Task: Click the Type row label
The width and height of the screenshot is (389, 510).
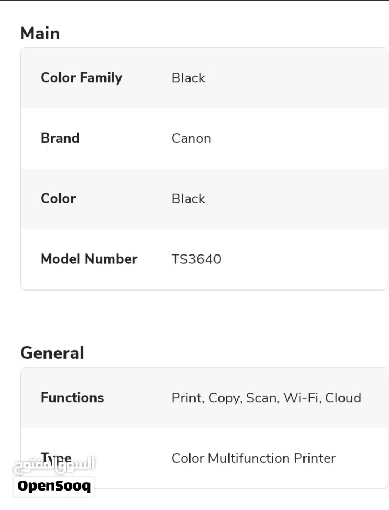Action: click(56, 458)
